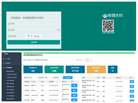Open 土地发包合同查询 submenu item
The height and width of the screenshot is (103, 138).
pyautogui.click(x=12, y=74)
